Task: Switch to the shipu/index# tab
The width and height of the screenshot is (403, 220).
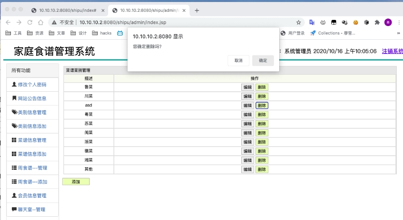Action: (x=68, y=10)
